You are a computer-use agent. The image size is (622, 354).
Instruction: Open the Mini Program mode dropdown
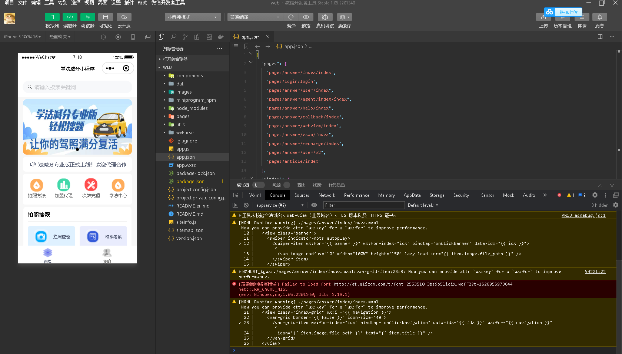[x=192, y=17]
